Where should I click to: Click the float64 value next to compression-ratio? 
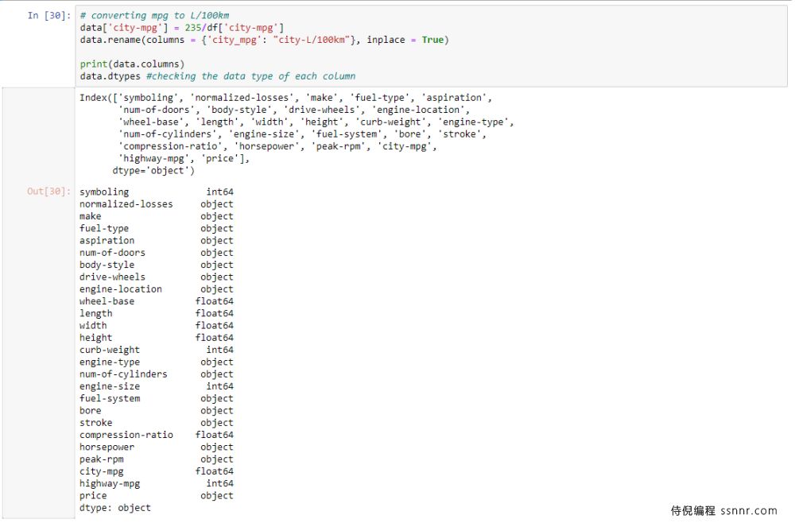click(x=215, y=436)
